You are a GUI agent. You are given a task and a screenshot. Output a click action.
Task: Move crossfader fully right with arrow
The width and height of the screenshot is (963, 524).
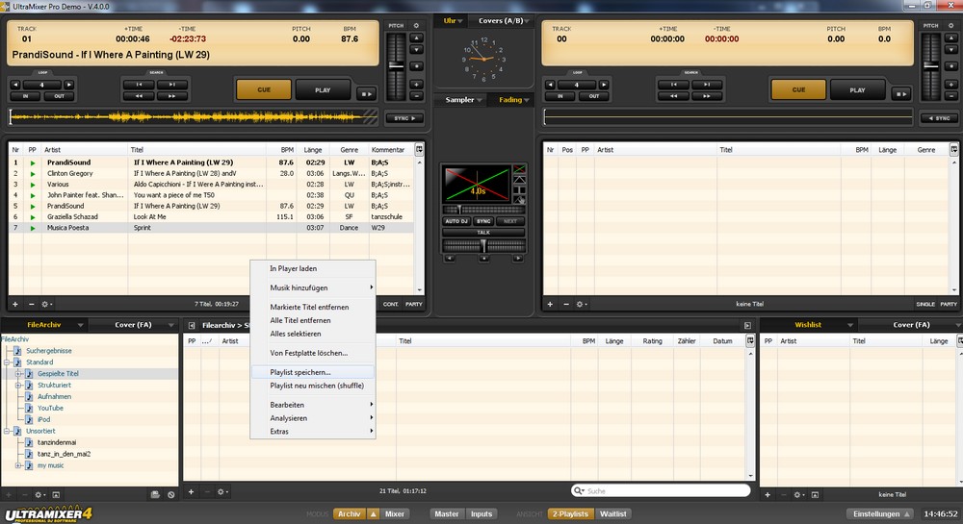point(518,259)
